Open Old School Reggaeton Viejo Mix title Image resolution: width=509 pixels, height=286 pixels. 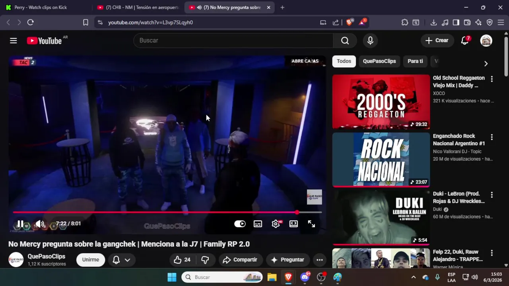[459, 81]
